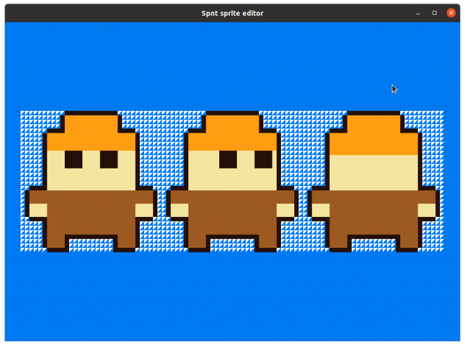Close the Spnt sprite editor window
This screenshot has height=346, width=465.
tap(450, 13)
